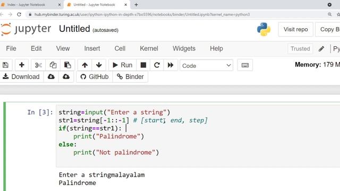Paste cells below icon

67,65
